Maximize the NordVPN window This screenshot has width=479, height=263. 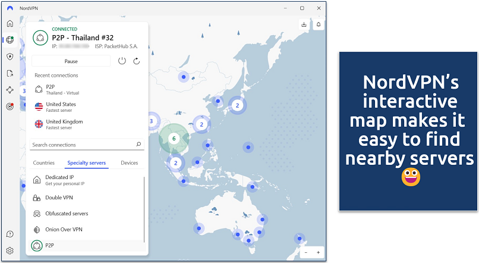(x=302, y=8)
